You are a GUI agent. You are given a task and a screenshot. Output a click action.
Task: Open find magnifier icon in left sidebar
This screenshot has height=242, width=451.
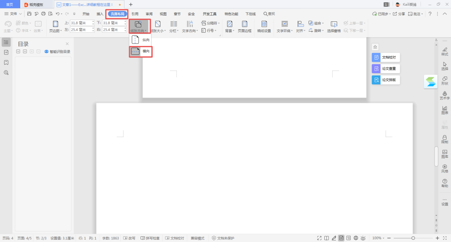point(6,72)
